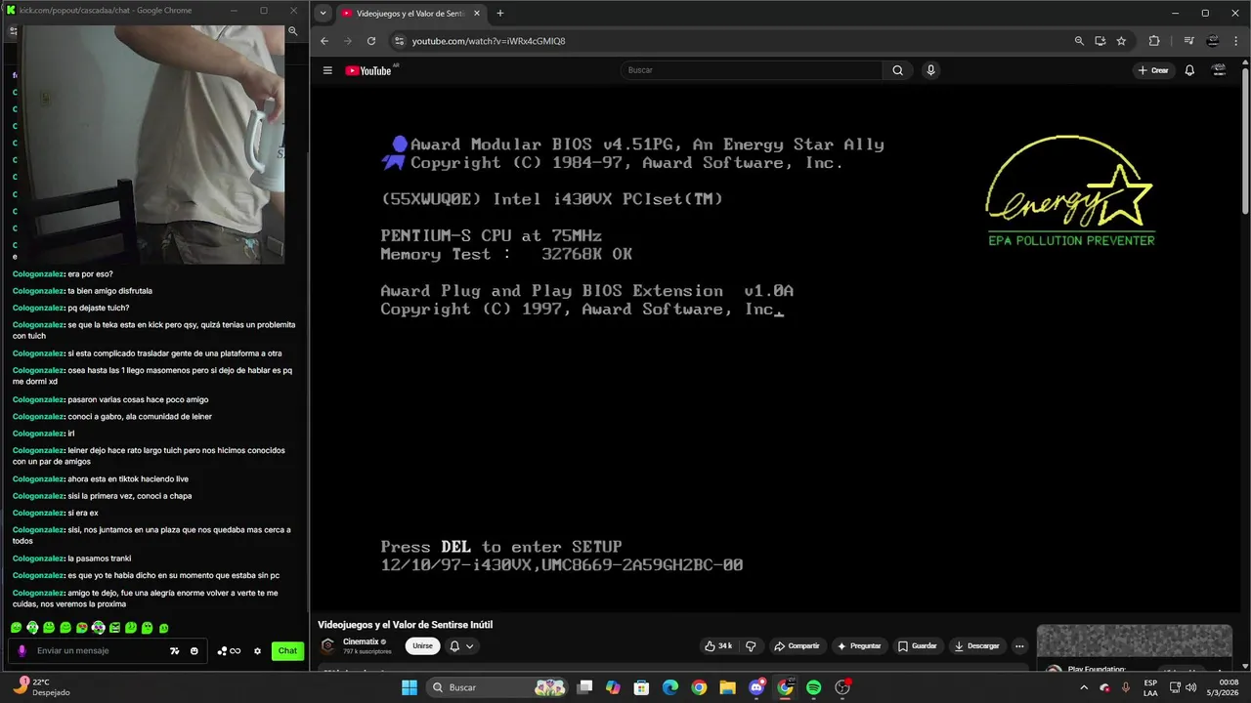
Task: Open the emoji picker smiley icon
Action: pos(194,651)
